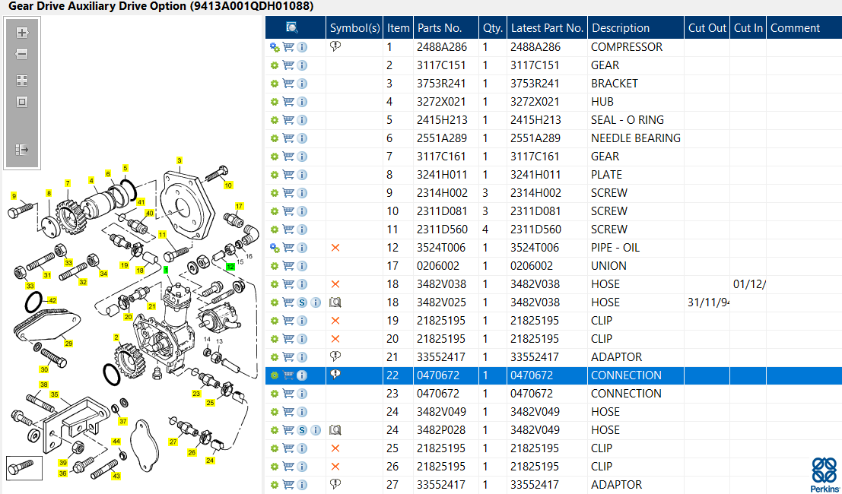This screenshot has width=842, height=494.
Task: Select part number 3117C151 in Parts No. column
Action: (x=442, y=65)
